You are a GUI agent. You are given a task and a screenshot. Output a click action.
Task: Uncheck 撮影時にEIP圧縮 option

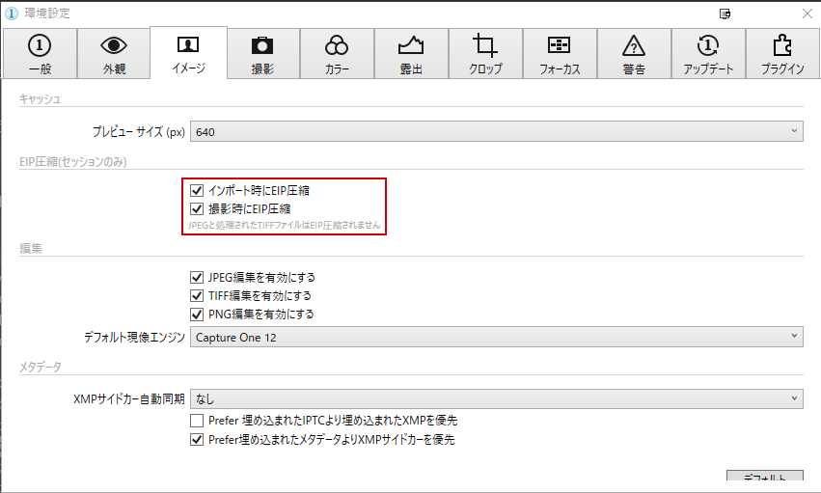point(198,208)
